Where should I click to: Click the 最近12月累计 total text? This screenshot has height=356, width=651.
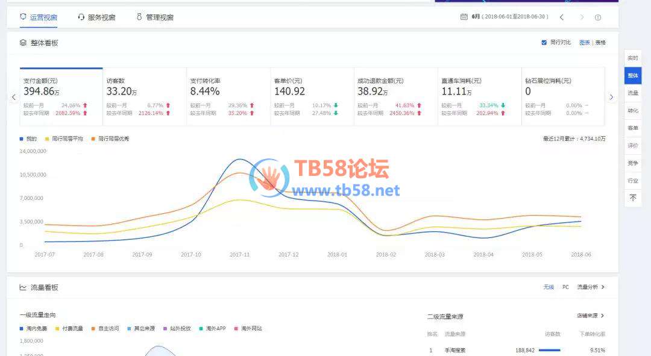pos(574,139)
